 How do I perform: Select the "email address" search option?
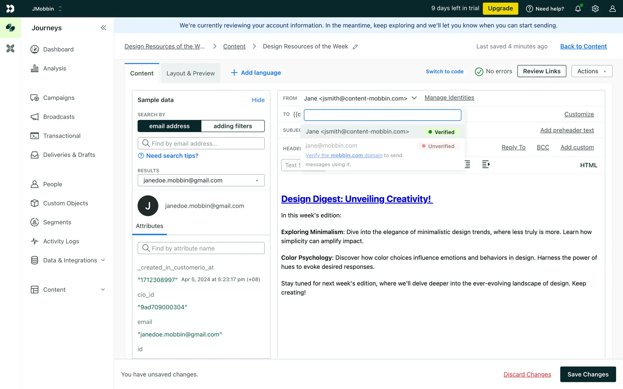pyautogui.click(x=169, y=126)
